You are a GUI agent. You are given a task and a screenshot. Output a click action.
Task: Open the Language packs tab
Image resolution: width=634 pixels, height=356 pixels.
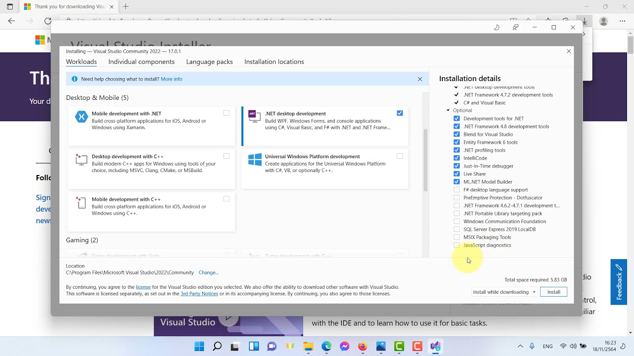pos(210,62)
